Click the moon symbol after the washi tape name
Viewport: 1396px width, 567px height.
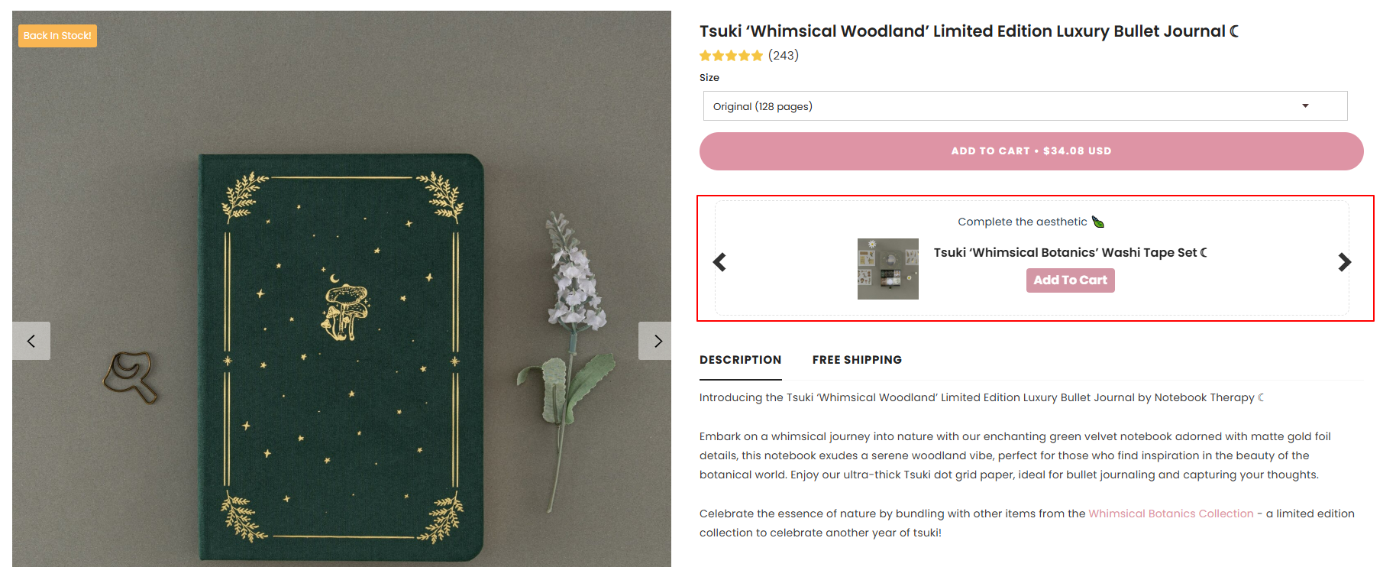[1203, 252]
